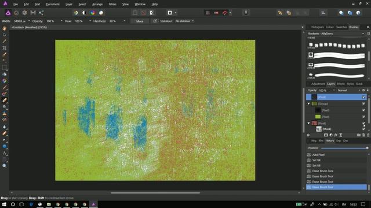This screenshot has height=208, width=371.
Task: Select the Flood Fill tool
Action: (x=4, y=75)
